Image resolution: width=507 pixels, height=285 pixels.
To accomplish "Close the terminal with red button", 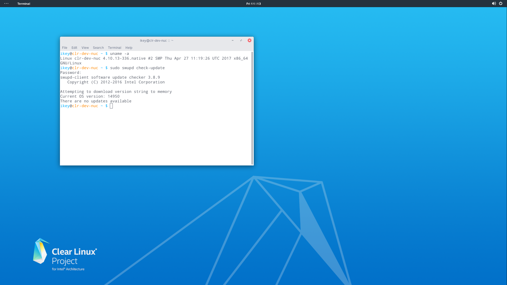I will 250,40.
